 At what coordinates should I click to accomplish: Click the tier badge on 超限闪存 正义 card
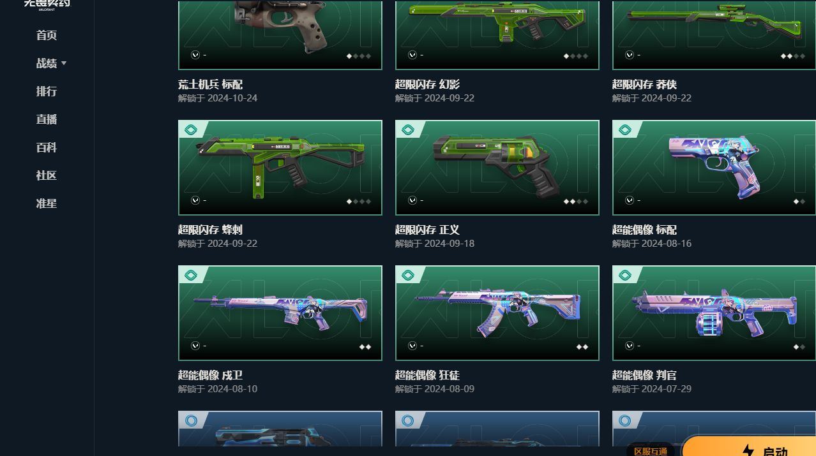tap(407, 130)
